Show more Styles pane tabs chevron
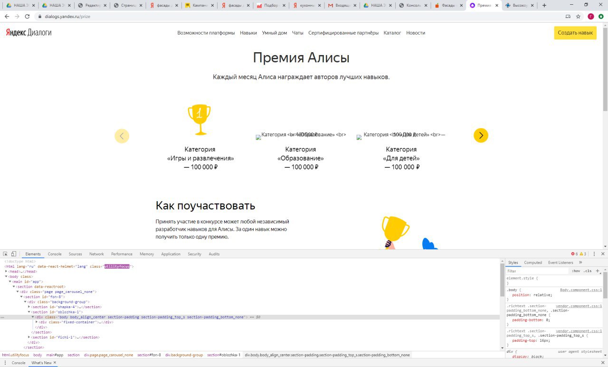608x367 pixels. coord(580,263)
